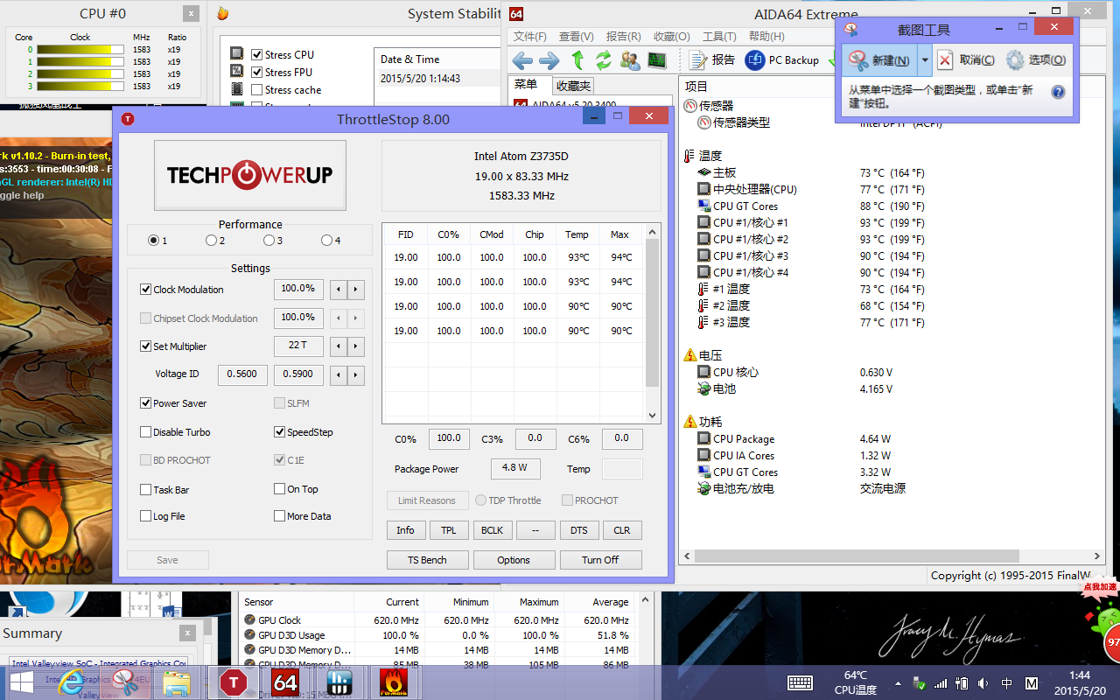The height and width of the screenshot is (700, 1120).
Task: Click ThrottleStop Options button
Action: pos(514,560)
